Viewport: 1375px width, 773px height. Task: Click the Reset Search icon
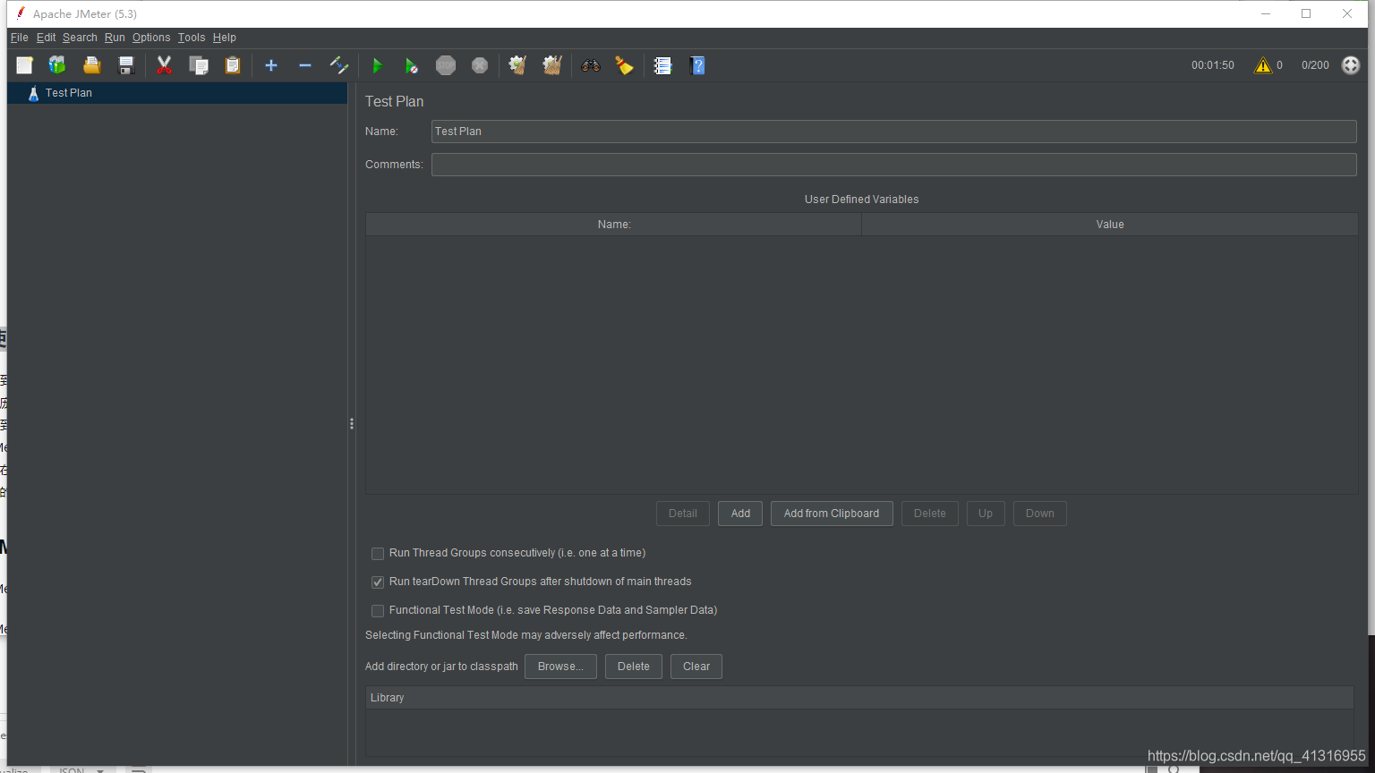pyautogui.click(x=624, y=65)
